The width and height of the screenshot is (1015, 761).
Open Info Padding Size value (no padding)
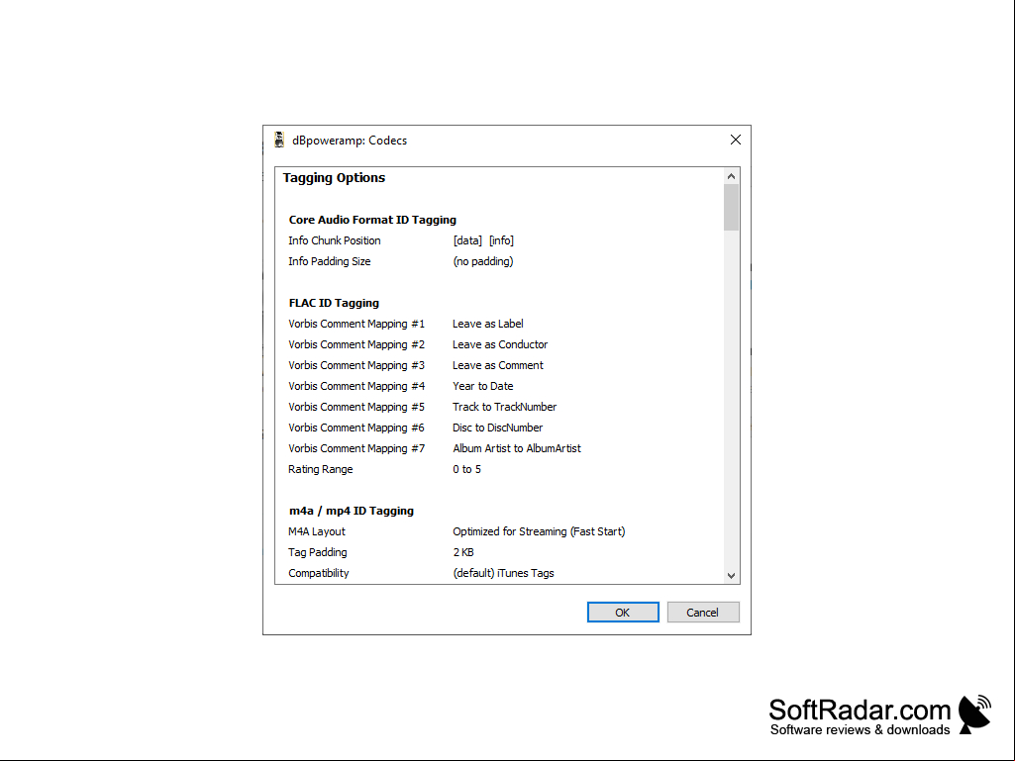click(483, 261)
